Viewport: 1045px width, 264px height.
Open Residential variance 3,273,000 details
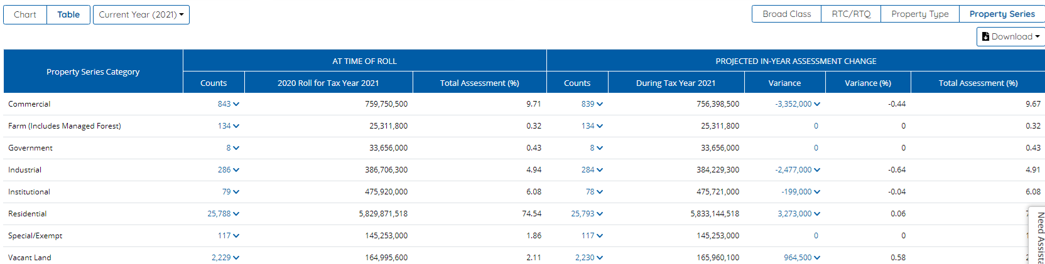[799, 214]
